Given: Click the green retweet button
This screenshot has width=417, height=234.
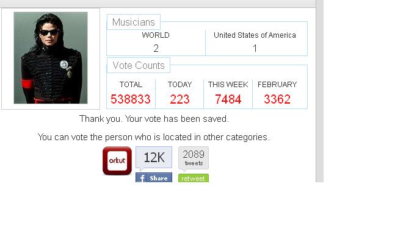Looking at the screenshot, I should pyautogui.click(x=194, y=179).
